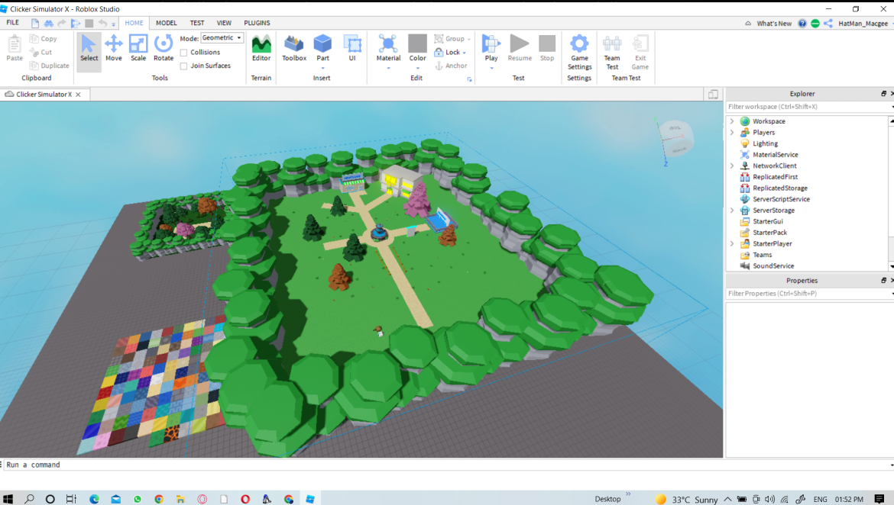Open the Color dropdown arrow

[x=417, y=69]
